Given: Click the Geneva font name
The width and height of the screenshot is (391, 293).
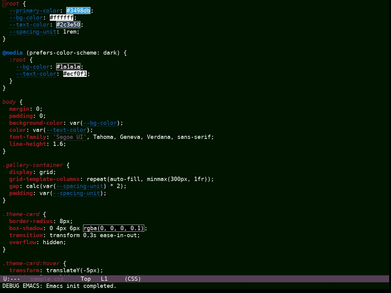Looking at the screenshot, I should (130, 137).
